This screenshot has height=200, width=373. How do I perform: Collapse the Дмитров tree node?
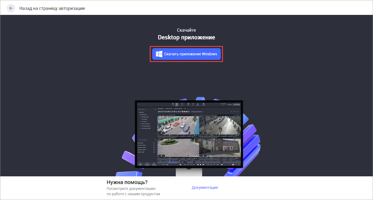click(139, 112)
